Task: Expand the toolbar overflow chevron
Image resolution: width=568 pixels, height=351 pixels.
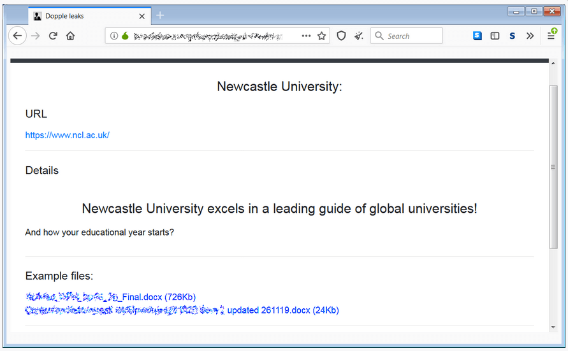Action: tap(530, 36)
